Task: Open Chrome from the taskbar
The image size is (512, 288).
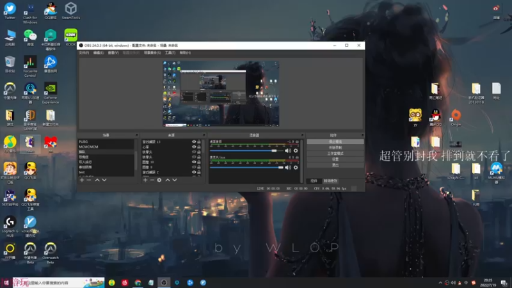Action: coord(138,282)
